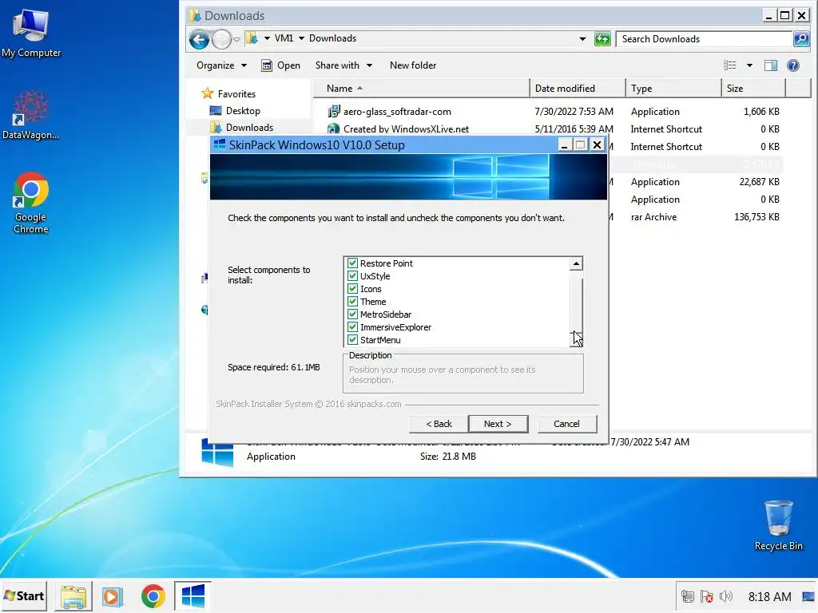The height and width of the screenshot is (613, 818).
Task: Click the Search Downloads field
Action: 704,38
